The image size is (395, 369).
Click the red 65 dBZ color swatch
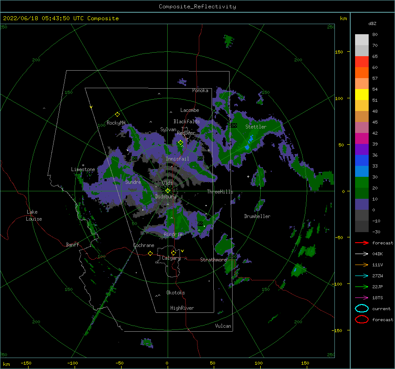(362, 61)
